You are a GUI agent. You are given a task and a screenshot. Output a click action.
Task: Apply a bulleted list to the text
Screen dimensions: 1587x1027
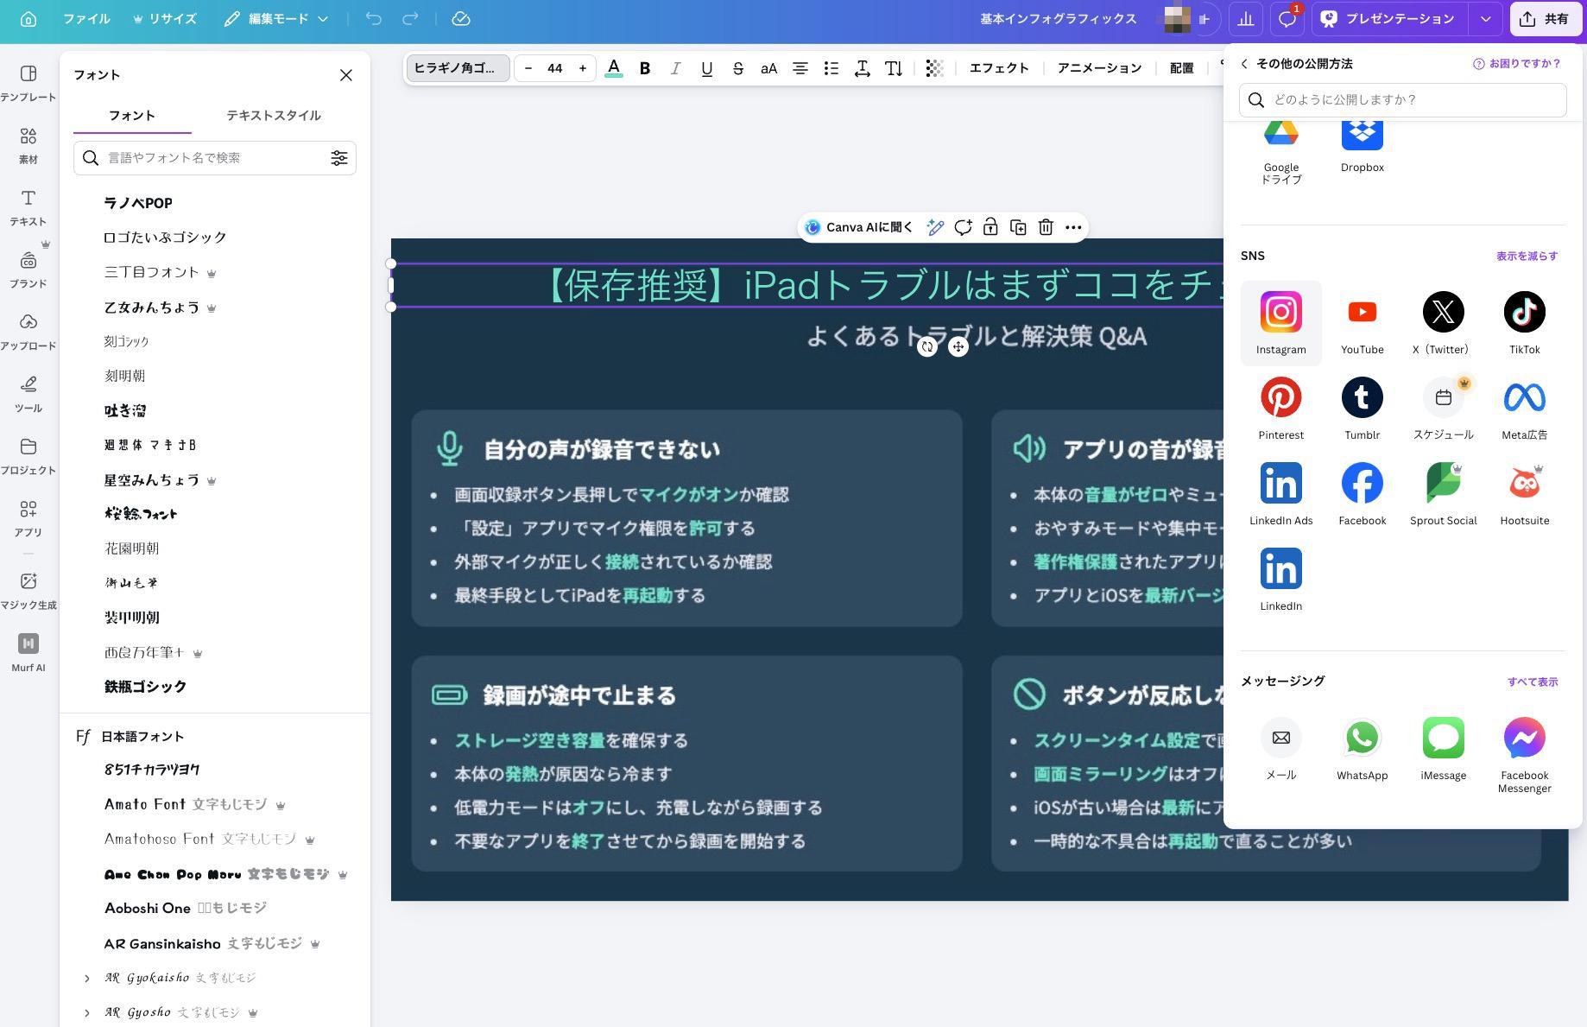coord(831,68)
